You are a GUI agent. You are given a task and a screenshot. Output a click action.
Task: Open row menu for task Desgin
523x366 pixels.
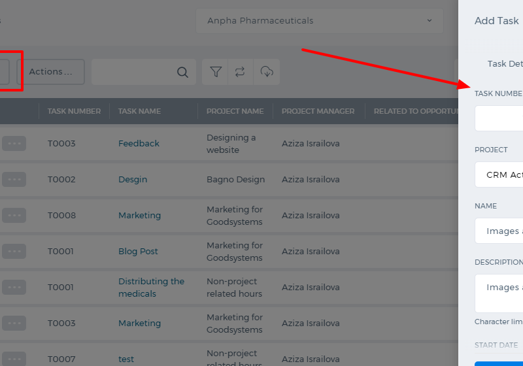14,179
